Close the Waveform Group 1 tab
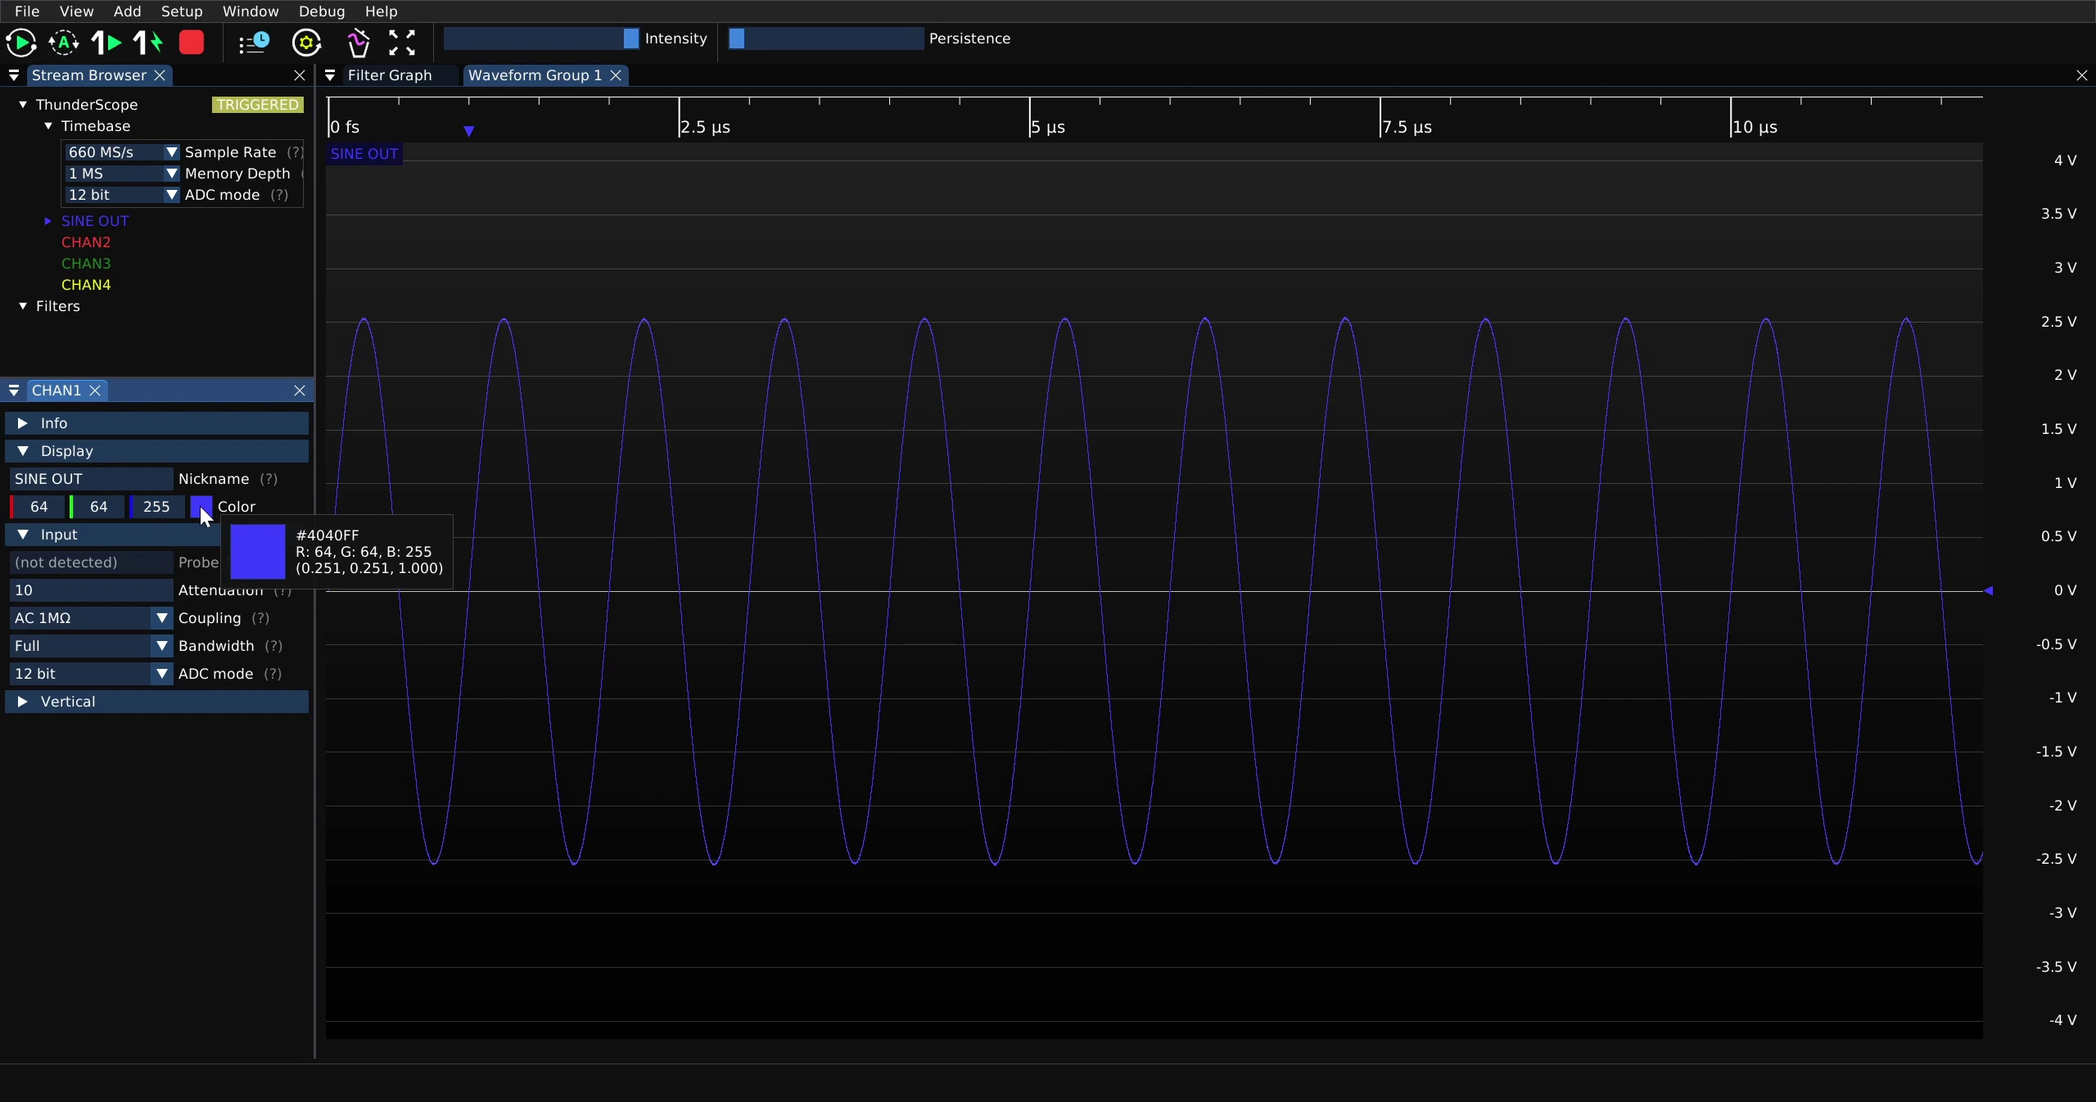Image resolution: width=2096 pixels, height=1102 pixels. 616,75
